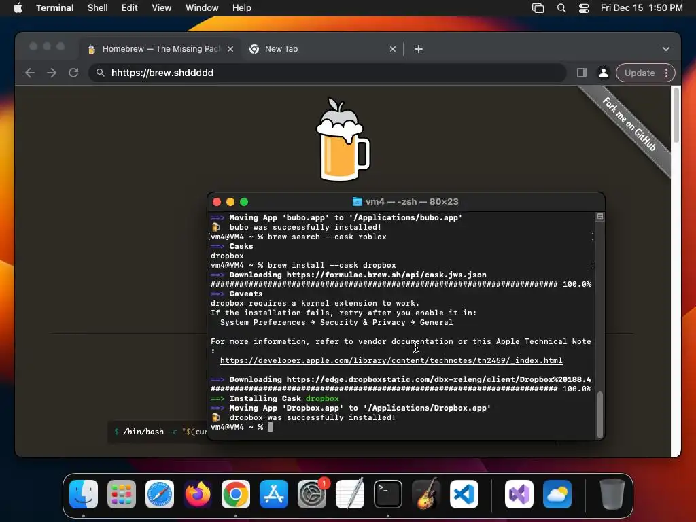
Task: Click 'dropbox was successfully installed!' line
Action: 312,417
